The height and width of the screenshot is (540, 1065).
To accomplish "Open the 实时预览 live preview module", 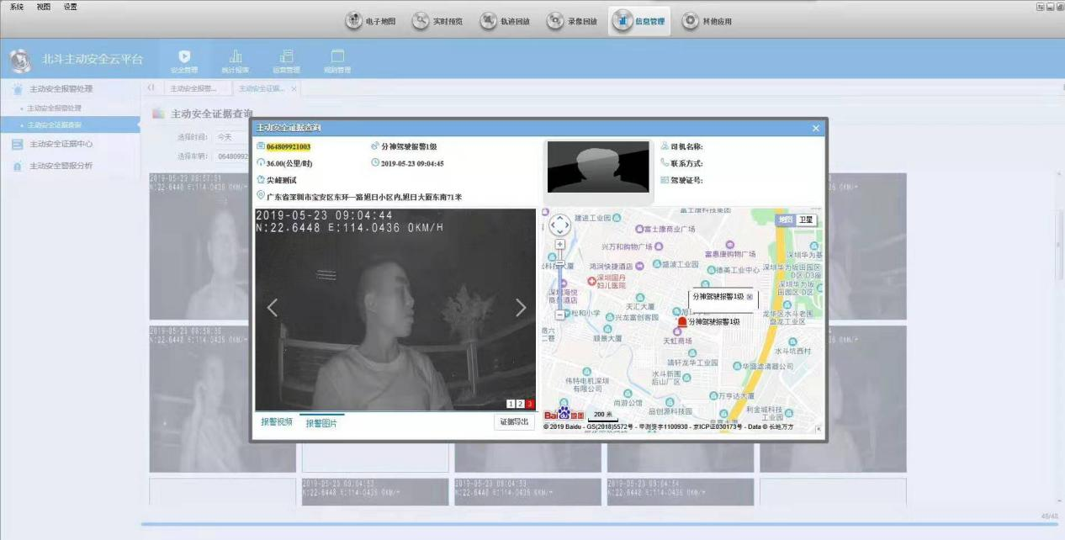I will click(437, 21).
